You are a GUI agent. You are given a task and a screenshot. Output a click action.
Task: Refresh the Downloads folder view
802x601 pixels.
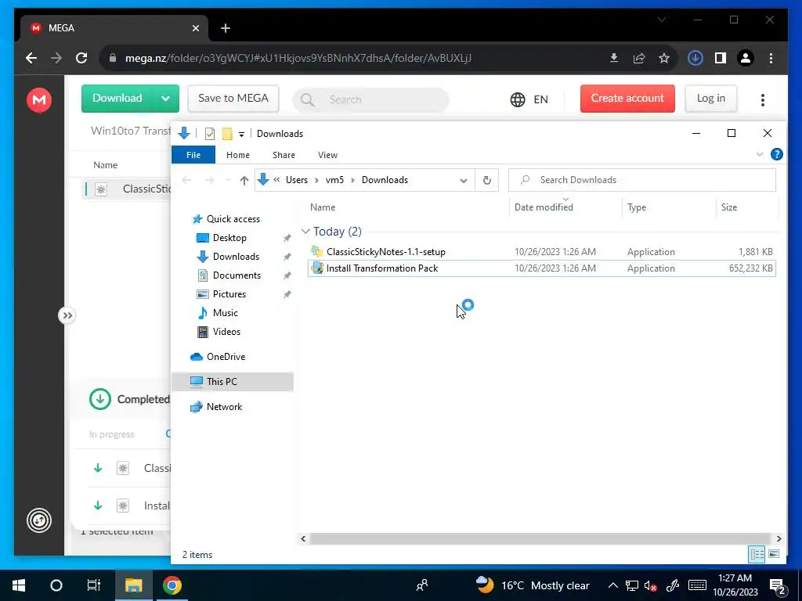487,180
